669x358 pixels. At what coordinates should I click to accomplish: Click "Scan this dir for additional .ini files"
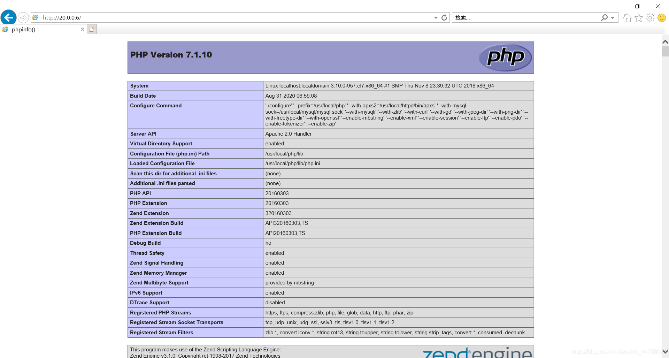click(x=174, y=174)
